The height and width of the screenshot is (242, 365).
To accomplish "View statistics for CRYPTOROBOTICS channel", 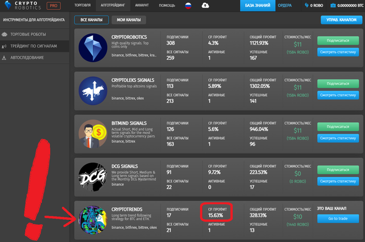I will point(338,52).
